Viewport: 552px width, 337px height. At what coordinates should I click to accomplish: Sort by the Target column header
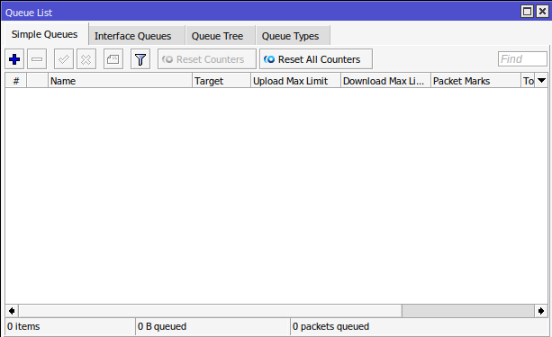pos(222,81)
